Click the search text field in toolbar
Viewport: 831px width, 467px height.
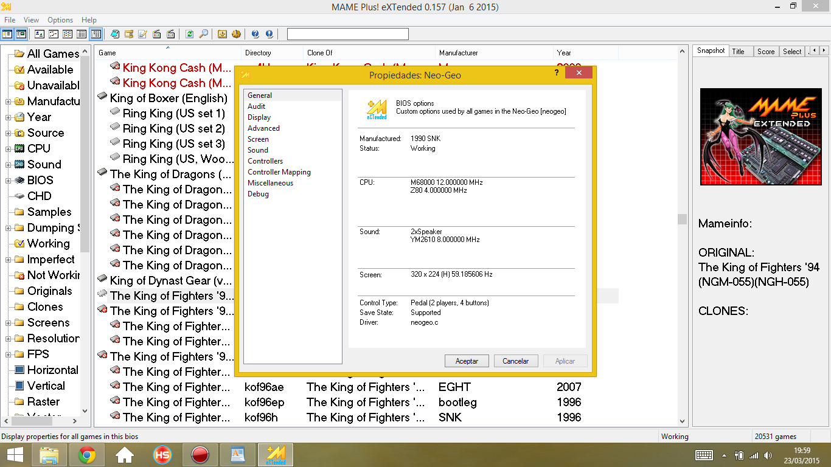click(348, 34)
